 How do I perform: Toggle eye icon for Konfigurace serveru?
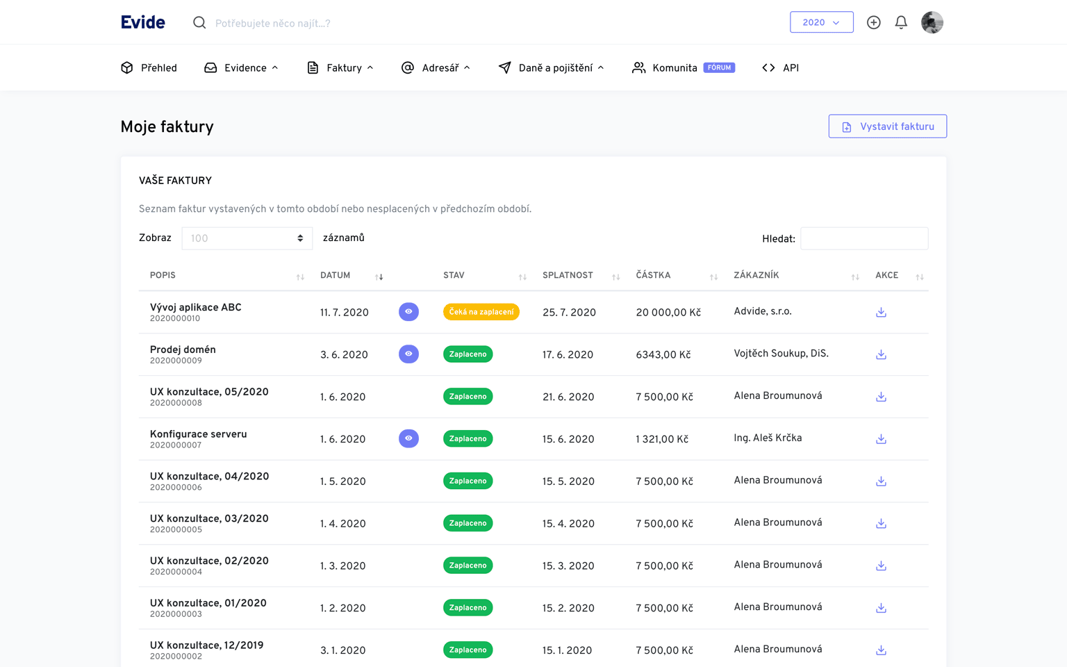pyautogui.click(x=408, y=438)
